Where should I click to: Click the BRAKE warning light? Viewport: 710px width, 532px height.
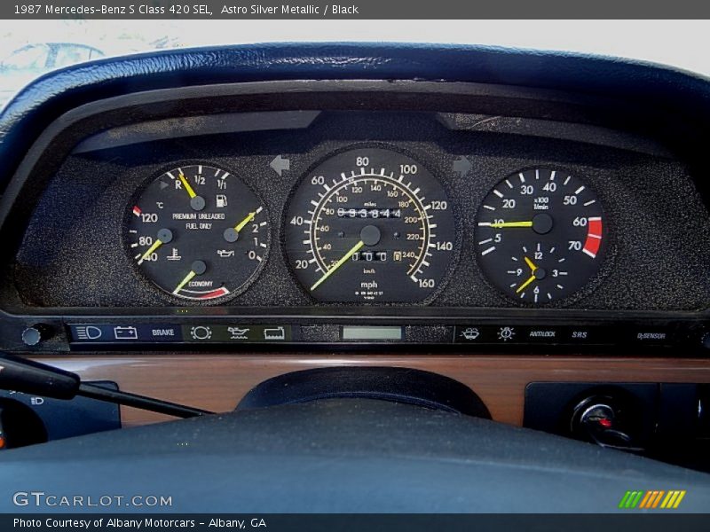[163, 332]
